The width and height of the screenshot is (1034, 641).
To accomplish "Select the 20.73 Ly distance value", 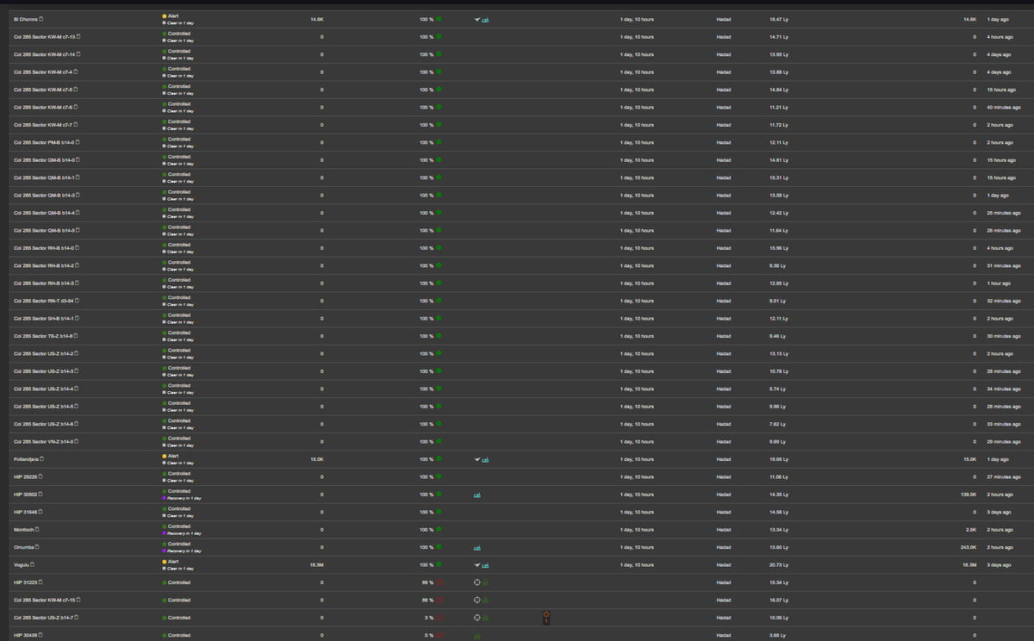I will (x=780, y=564).
